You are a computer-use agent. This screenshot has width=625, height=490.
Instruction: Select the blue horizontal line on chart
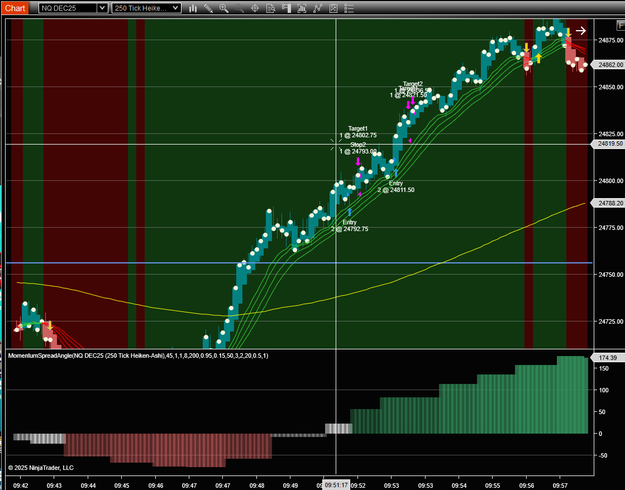[x=168, y=262]
